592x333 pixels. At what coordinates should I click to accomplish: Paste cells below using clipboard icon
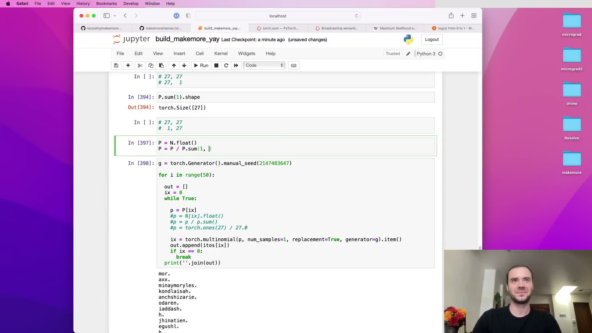click(x=161, y=65)
